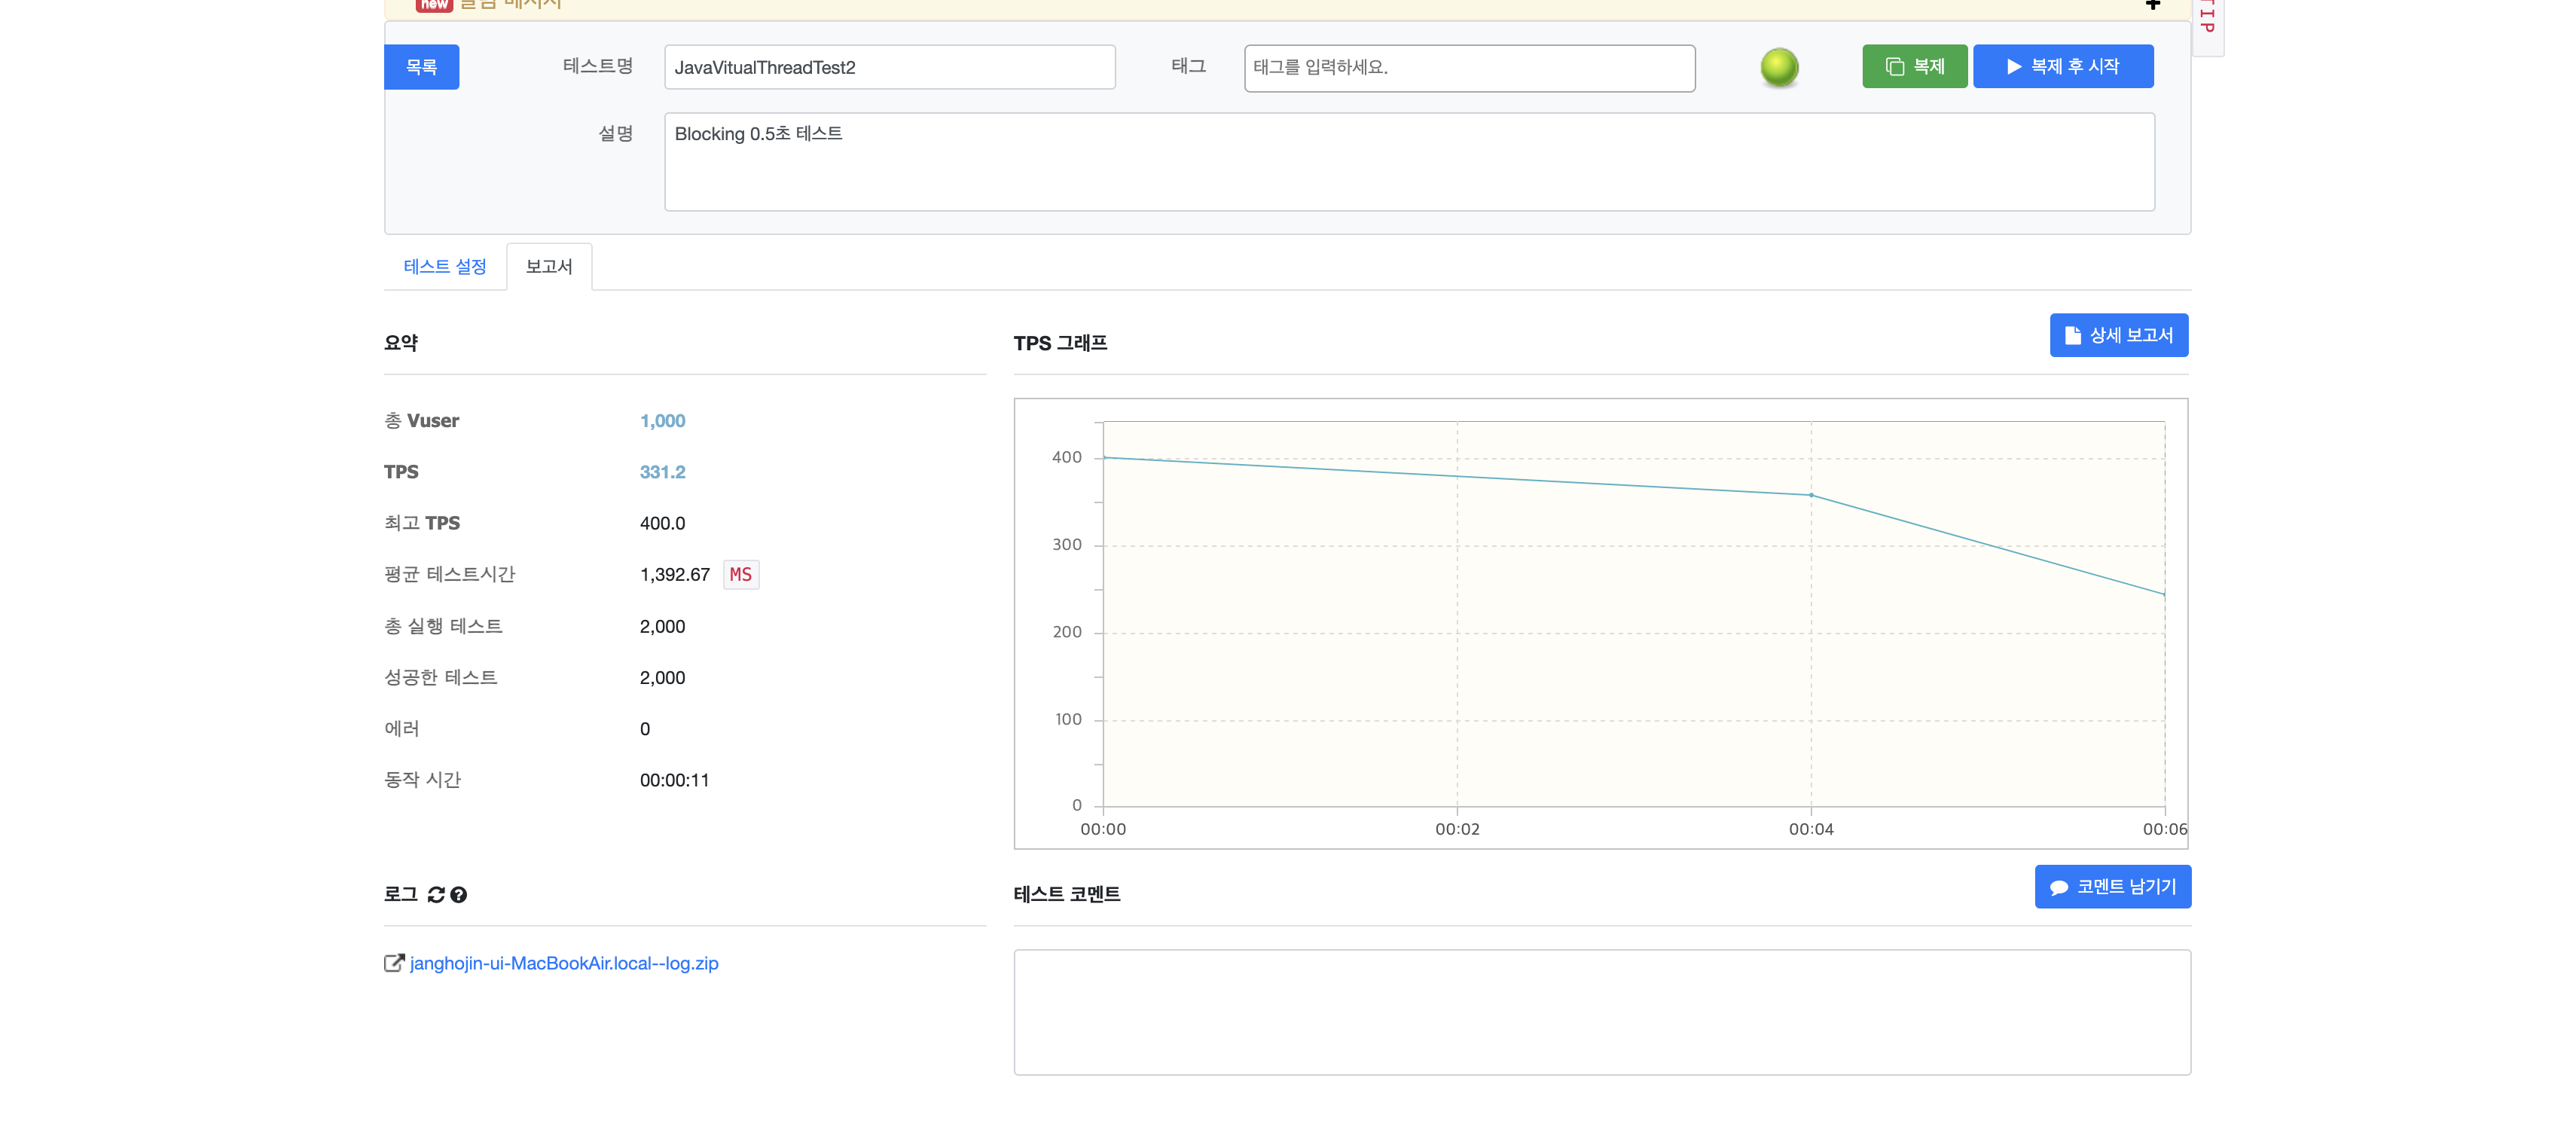
Task: Click the external link icon by log file
Action: (394, 963)
